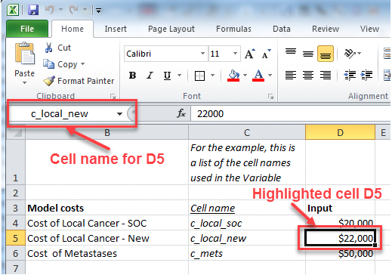This screenshot has height=275, width=392.
Task: Open underline style dropdown arrow
Action: (x=180, y=75)
